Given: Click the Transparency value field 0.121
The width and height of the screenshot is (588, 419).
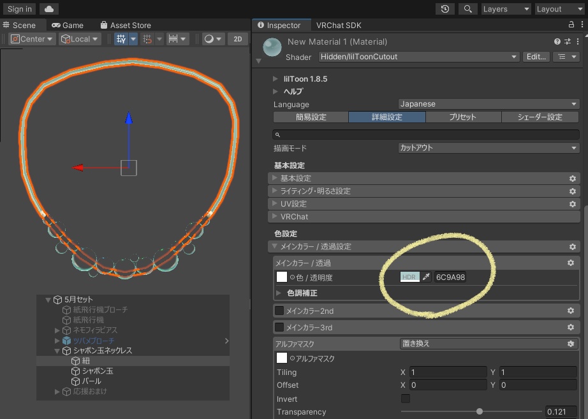Looking at the screenshot, I should point(561,411).
